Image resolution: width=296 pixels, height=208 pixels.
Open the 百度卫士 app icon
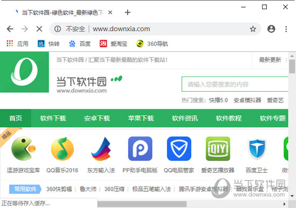(257, 149)
